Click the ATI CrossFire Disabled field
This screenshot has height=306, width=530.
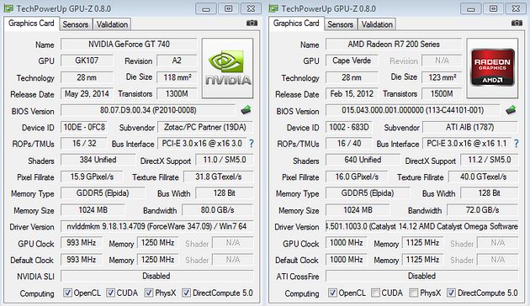click(x=421, y=276)
